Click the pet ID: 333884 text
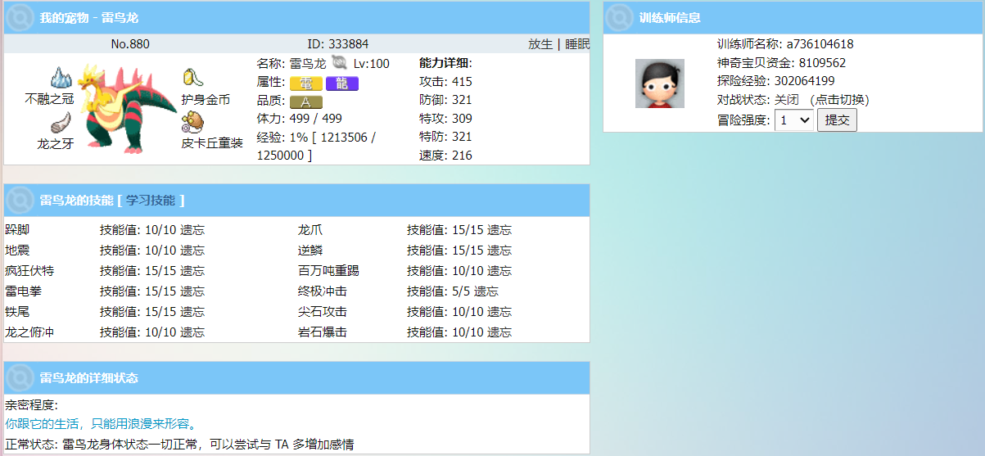This screenshot has height=456, width=985. click(x=338, y=44)
